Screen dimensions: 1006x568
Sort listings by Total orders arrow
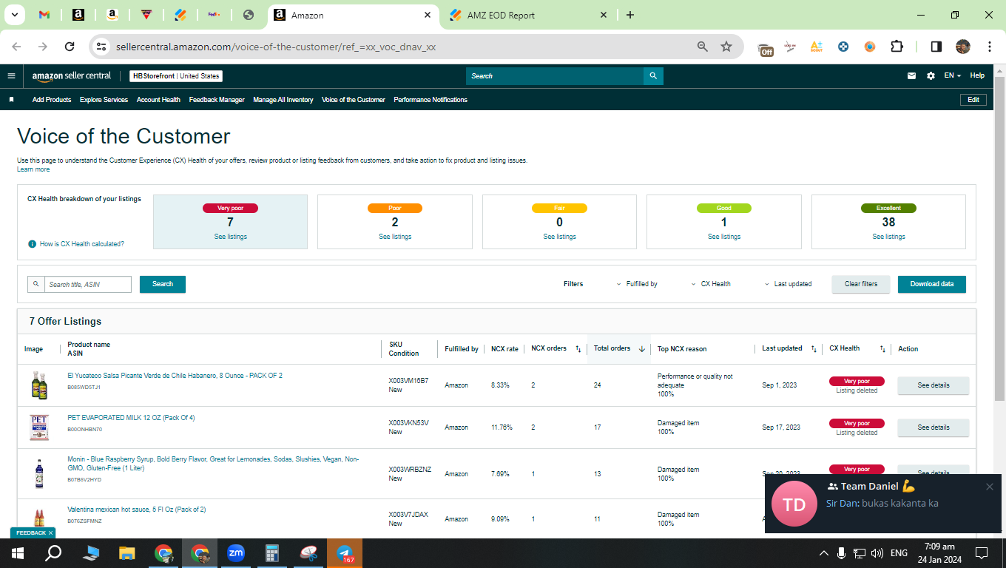pyautogui.click(x=641, y=349)
